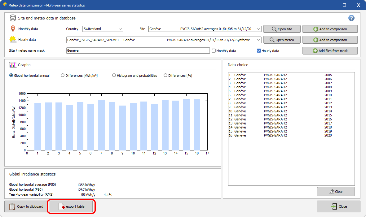Click bar 15 in the annual irradiance chart
The image size is (366, 217).
[x=186, y=124]
